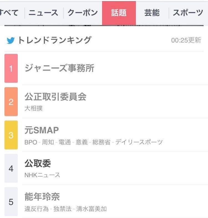Select the クーポン tab
The image size is (208, 218).
[83, 13]
